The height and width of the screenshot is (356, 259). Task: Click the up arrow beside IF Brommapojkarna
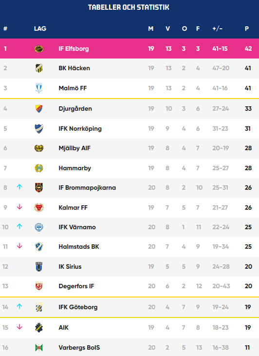[19, 187]
